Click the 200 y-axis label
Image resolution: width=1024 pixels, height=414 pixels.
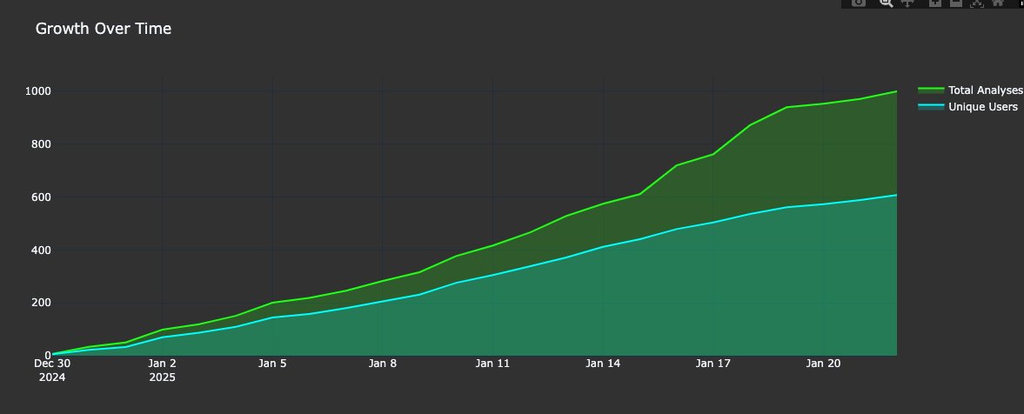(x=40, y=303)
